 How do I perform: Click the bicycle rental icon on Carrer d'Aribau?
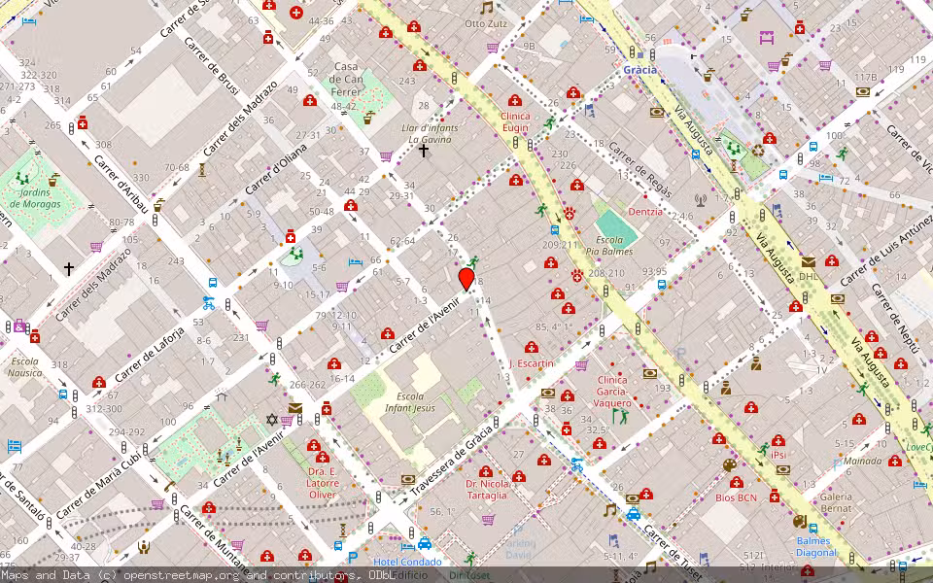[208, 303]
